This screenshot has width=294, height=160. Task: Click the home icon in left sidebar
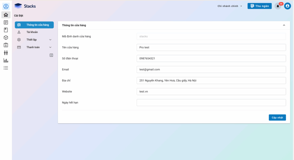[x=6, y=15]
